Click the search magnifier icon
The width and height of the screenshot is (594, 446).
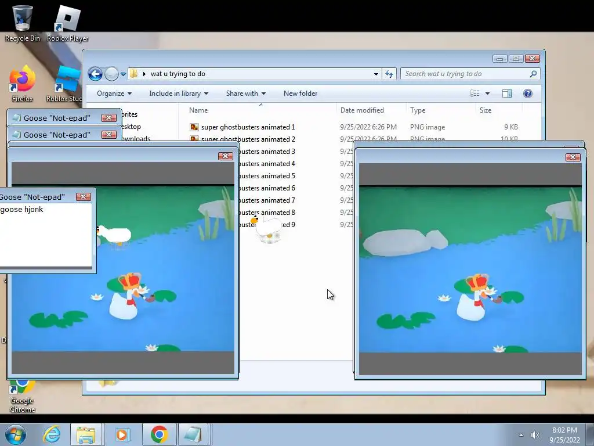pos(534,74)
